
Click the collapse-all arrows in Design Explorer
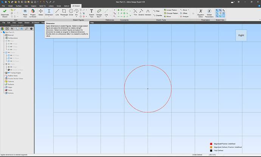22,29
